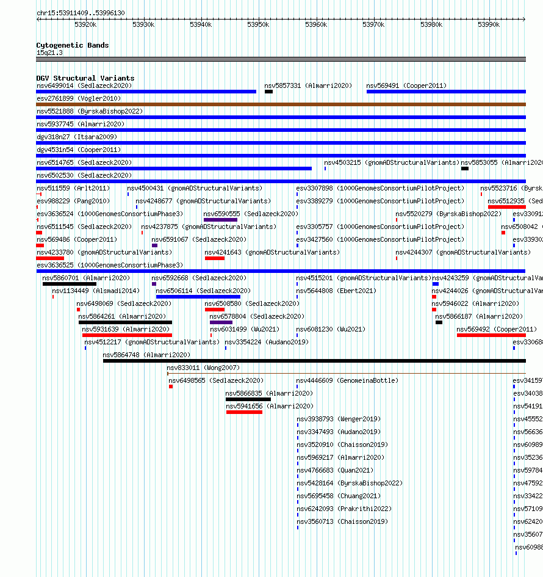Viewport: 543px width, 577px height.
Task: Select nsv4512217 (gnomADStructuralVariants) label
Action: tap(152, 342)
